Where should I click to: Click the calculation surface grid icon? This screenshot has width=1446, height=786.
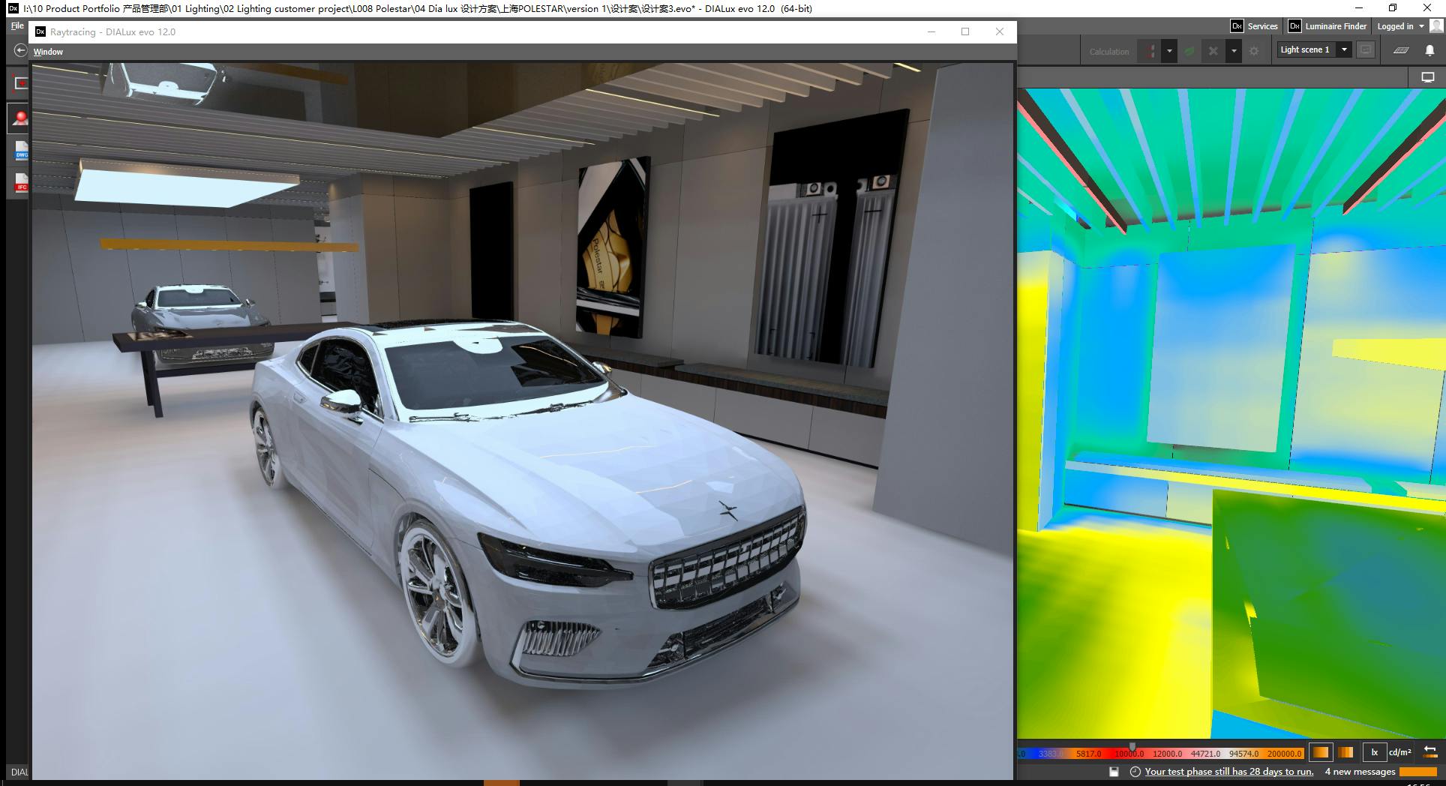coord(1401,50)
